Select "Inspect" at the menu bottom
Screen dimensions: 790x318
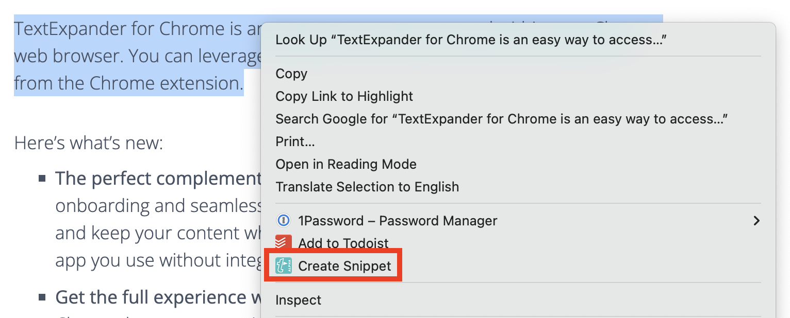pos(298,300)
